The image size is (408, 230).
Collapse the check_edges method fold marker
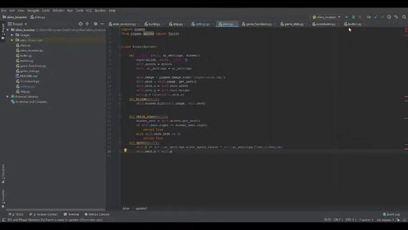click(120, 116)
